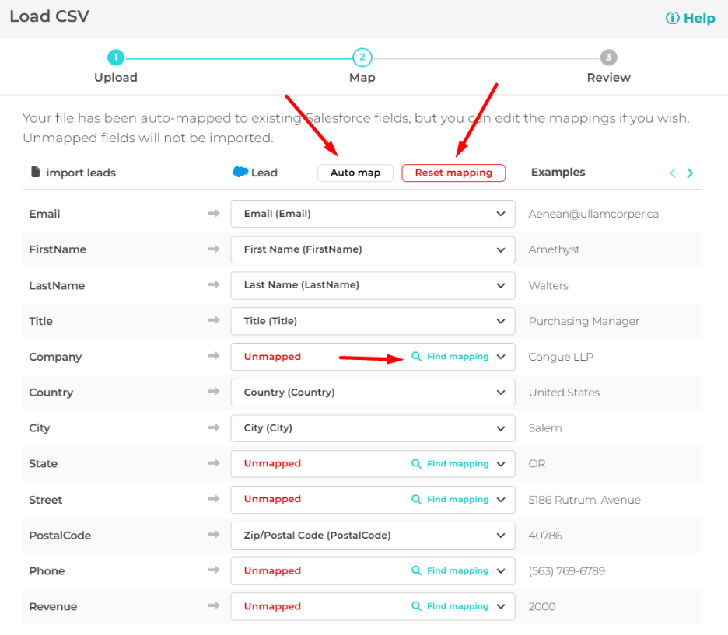Click the arrow icon beside the Email field
The height and width of the screenshot is (635, 728).
tap(214, 214)
